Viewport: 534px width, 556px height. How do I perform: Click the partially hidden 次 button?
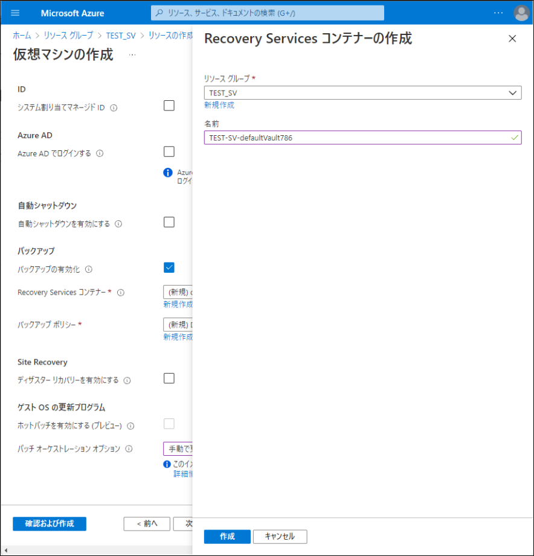183,524
